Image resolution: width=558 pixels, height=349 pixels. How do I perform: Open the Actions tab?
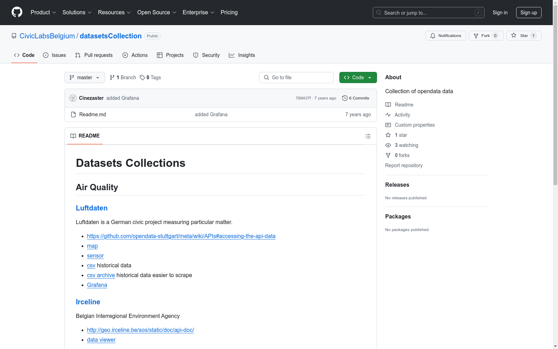135,55
